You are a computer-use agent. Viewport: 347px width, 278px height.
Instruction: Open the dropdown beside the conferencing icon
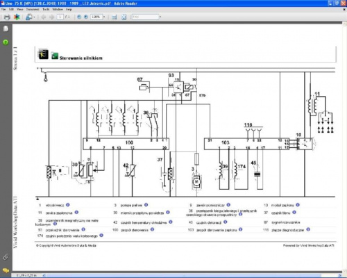tap(35, 17)
